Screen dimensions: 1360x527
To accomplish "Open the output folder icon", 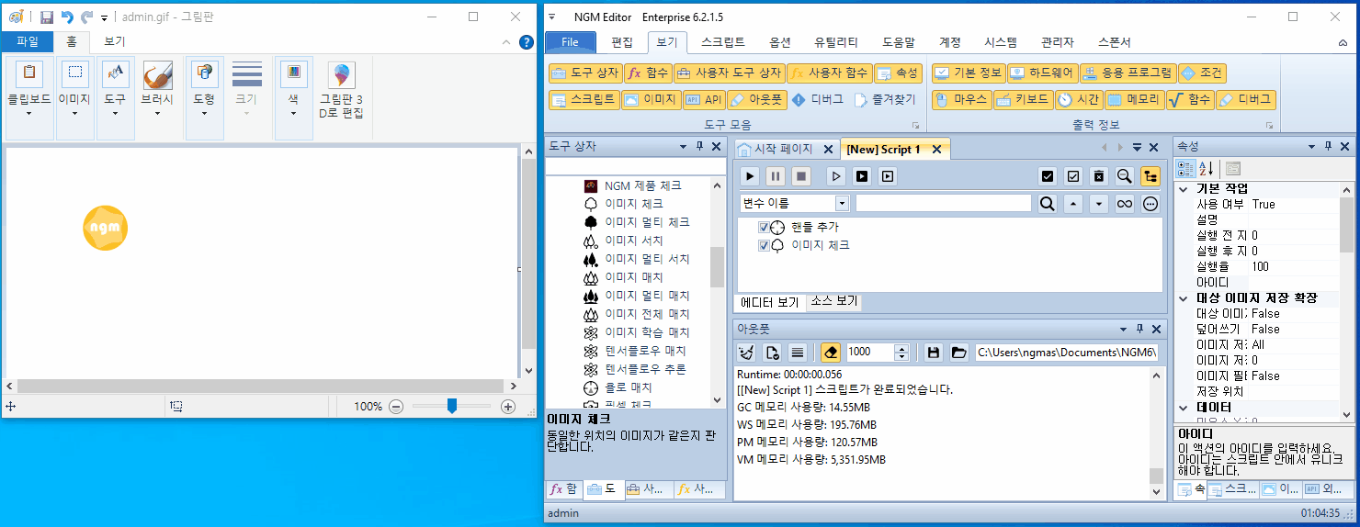I will [x=958, y=352].
